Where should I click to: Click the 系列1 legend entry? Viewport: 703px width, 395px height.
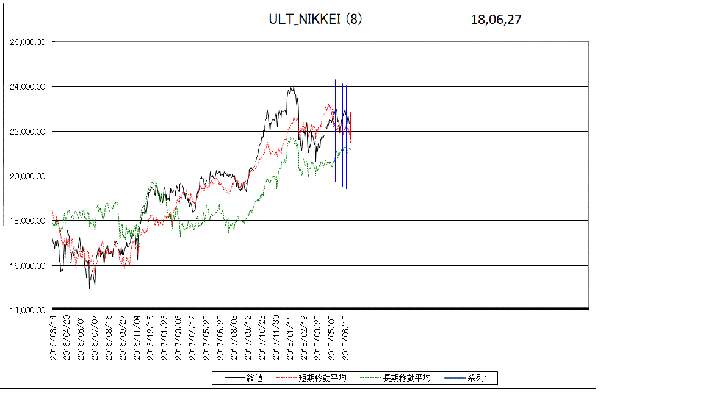[x=466, y=378]
